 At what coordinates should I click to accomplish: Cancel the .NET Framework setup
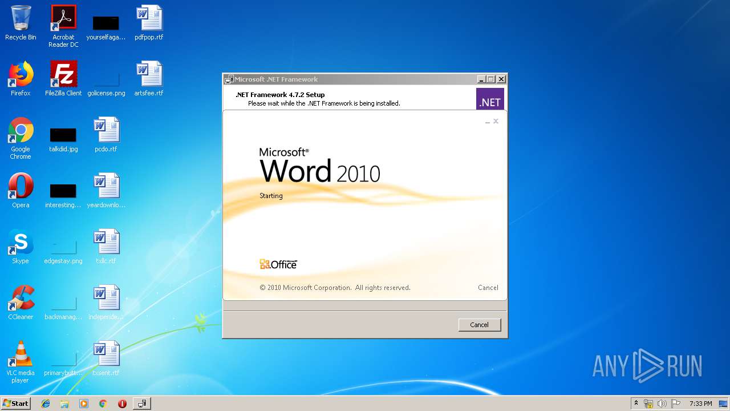point(480,325)
